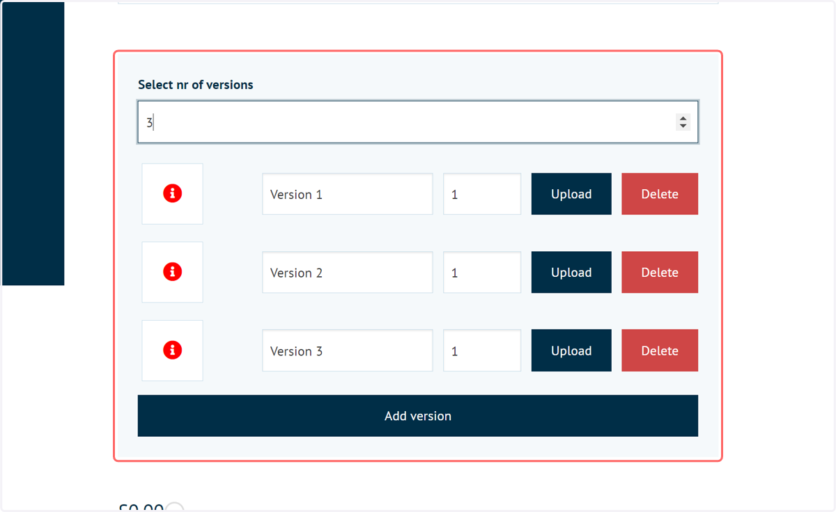
Task: Increase number of versions with up arrow
Action: [683, 118]
